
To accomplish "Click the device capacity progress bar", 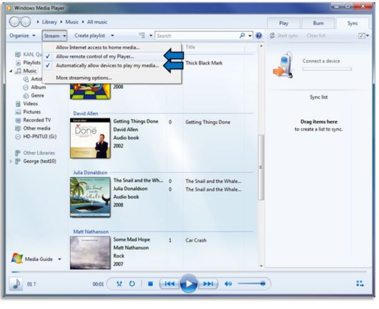I will (327, 69).
